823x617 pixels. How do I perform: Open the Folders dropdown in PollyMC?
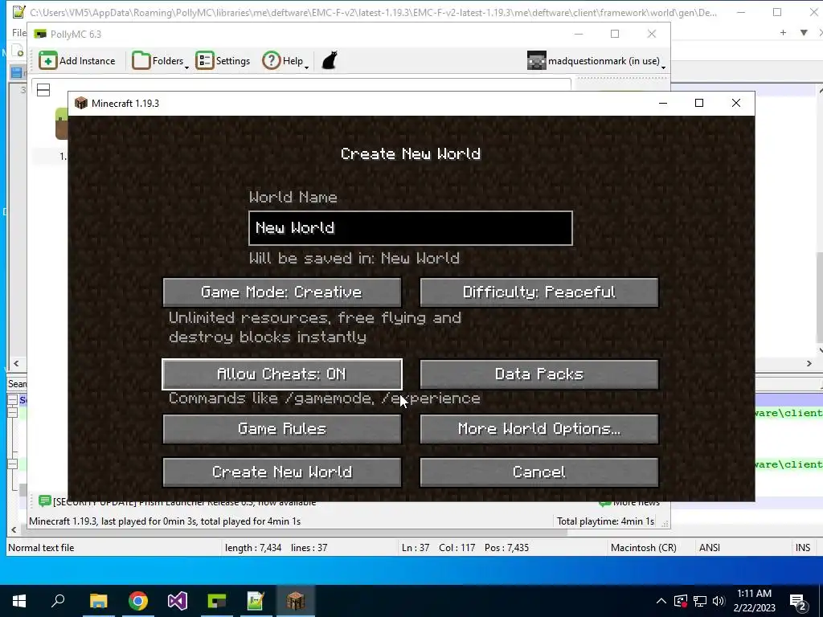(x=160, y=61)
